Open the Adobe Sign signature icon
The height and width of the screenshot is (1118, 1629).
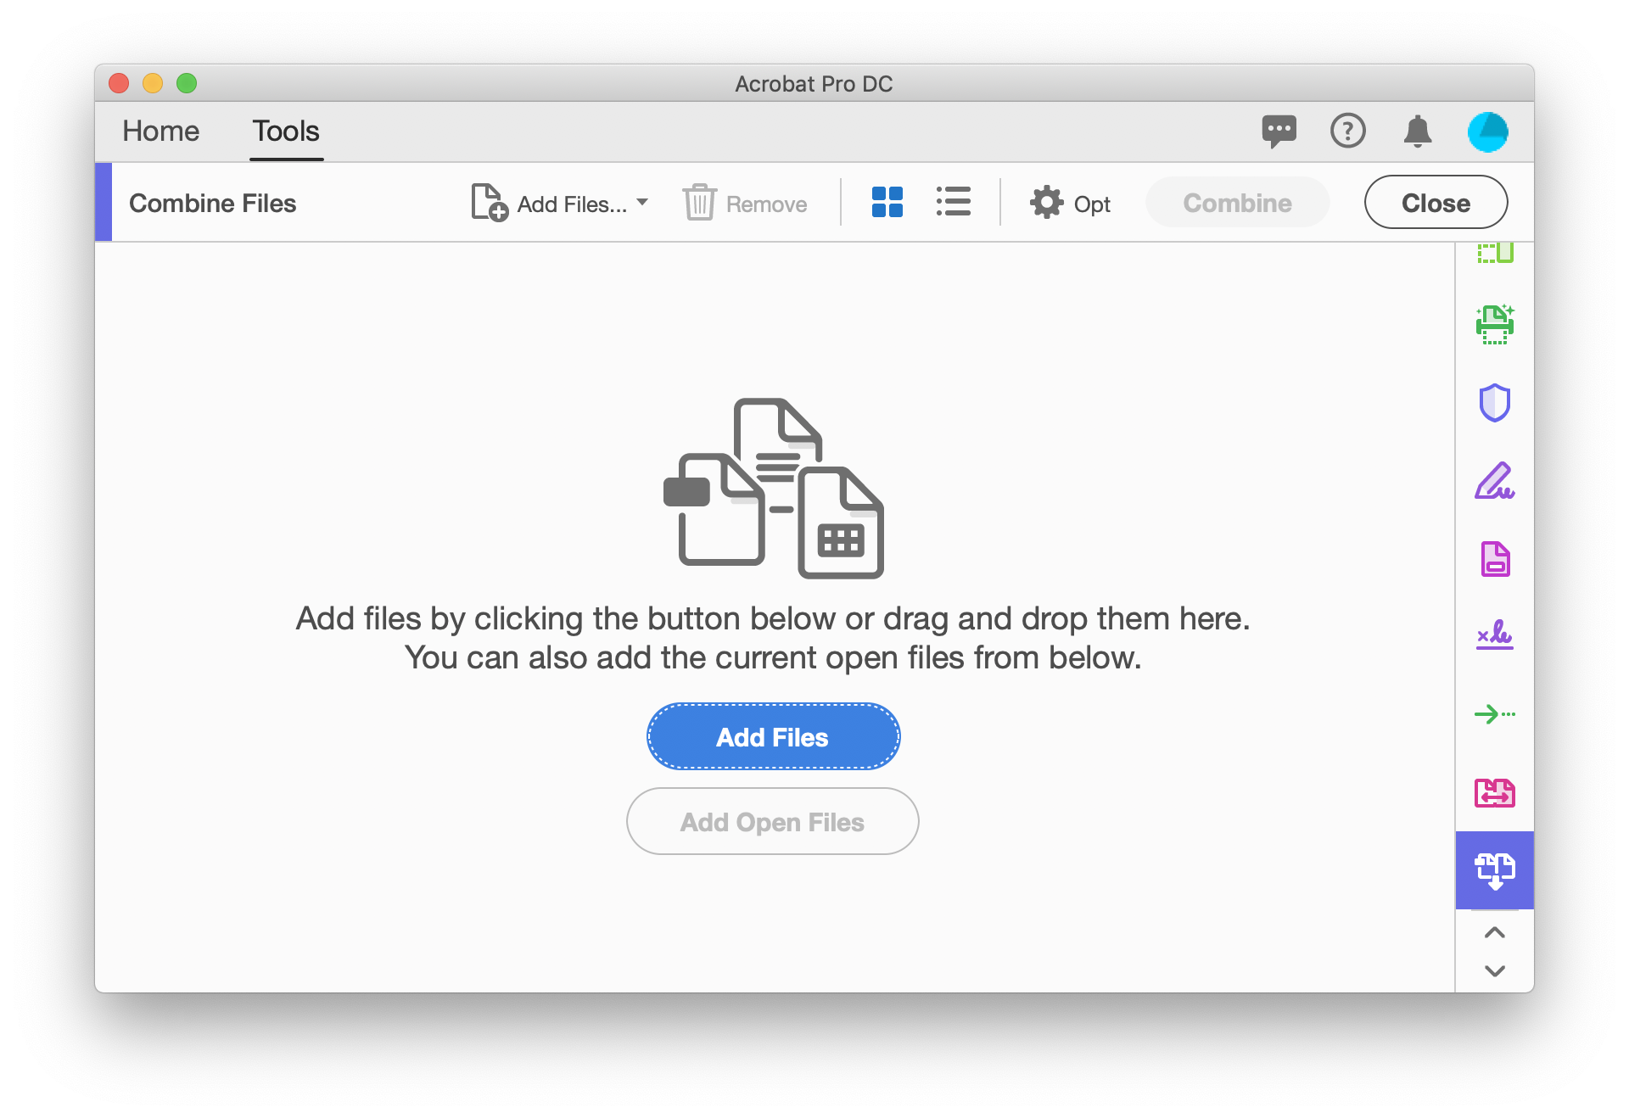(1494, 635)
